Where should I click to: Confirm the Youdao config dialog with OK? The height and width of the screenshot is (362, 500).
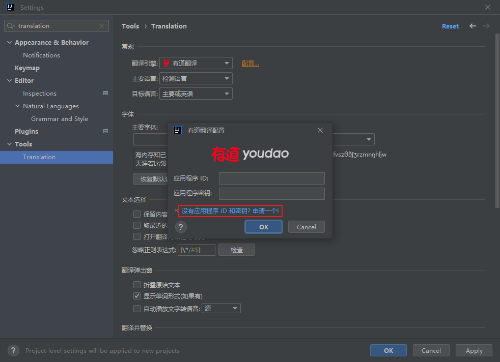[x=264, y=227]
